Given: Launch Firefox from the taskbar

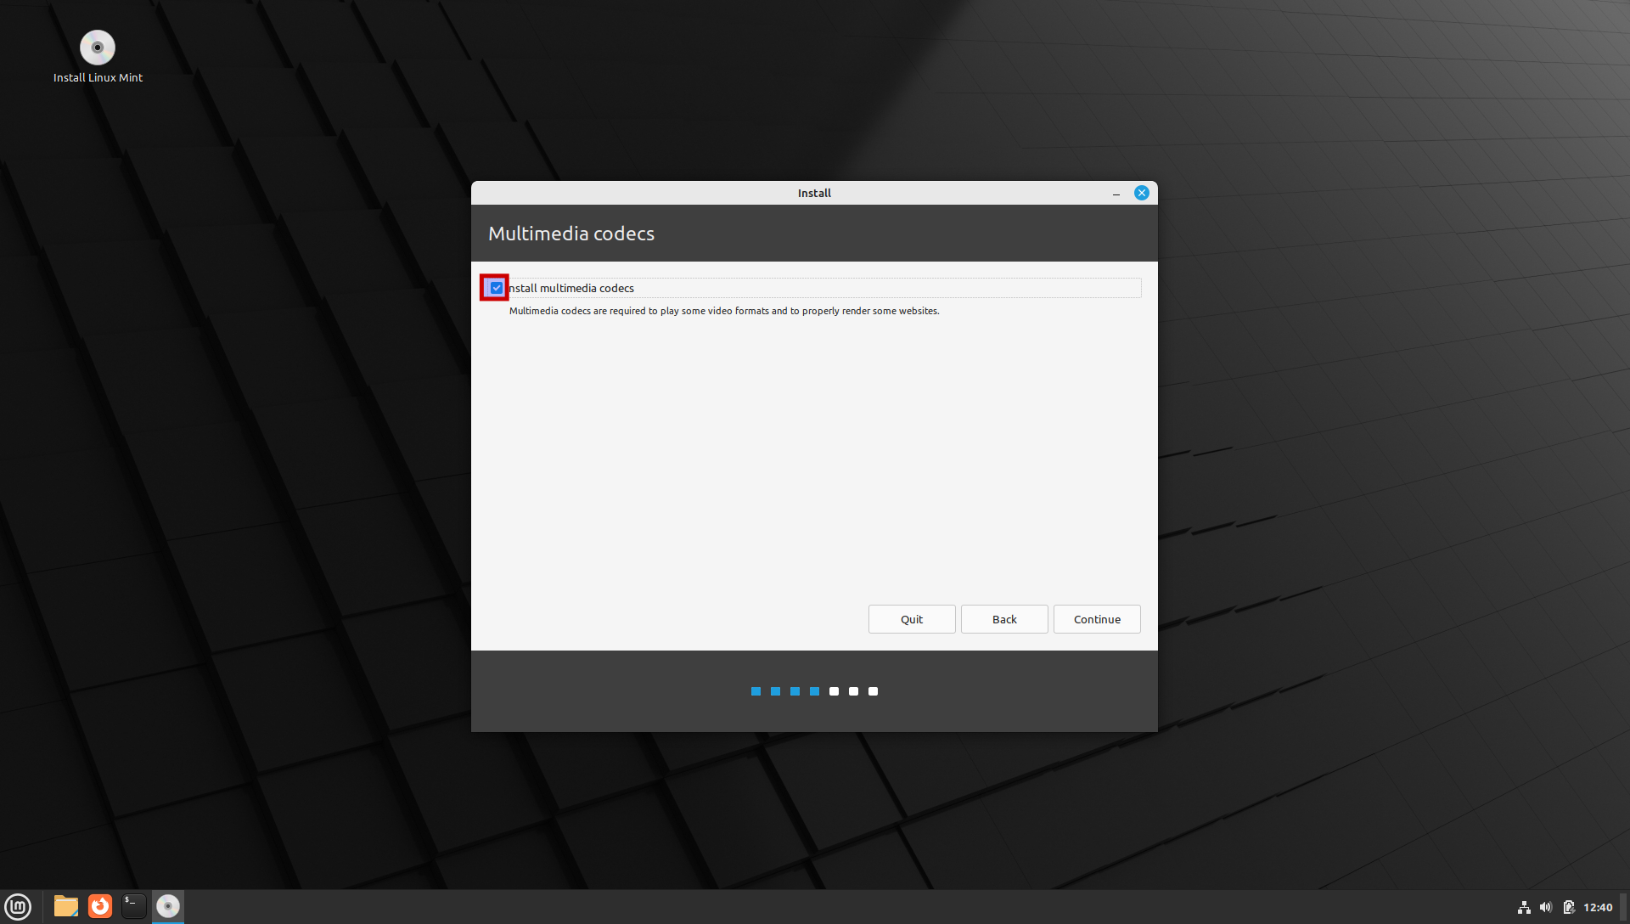Looking at the screenshot, I should [x=100, y=907].
